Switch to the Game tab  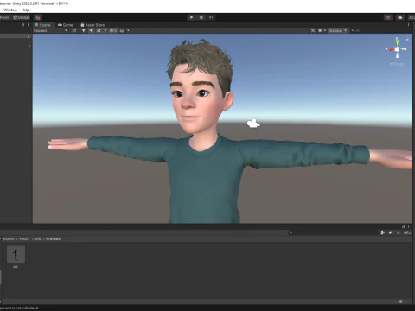pyautogui.click(x=65, y=25)
